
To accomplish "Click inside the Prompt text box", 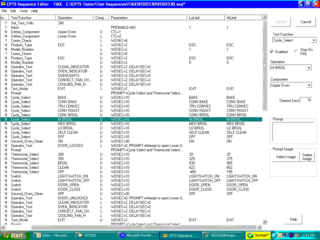I will click(x=293, y=132).
